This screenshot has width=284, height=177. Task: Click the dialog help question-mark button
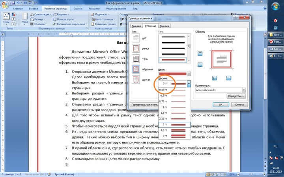(236, 17)
